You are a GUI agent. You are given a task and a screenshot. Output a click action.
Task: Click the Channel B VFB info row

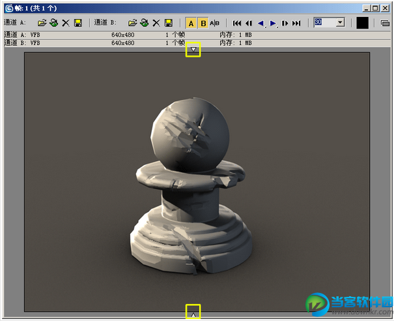coord(197,43)
